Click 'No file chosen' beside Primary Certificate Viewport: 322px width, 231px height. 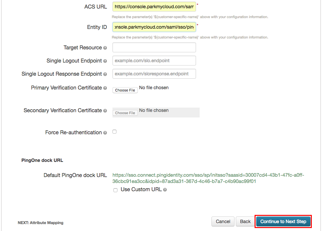pos(154,88)
